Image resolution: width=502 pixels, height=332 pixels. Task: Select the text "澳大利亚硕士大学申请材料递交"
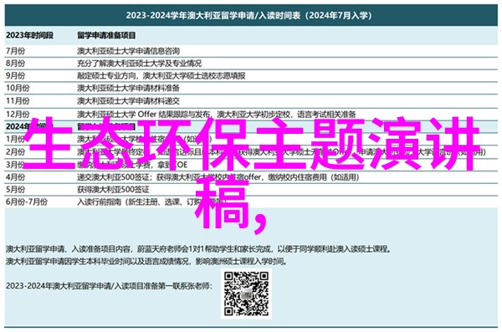pos(128,101)
